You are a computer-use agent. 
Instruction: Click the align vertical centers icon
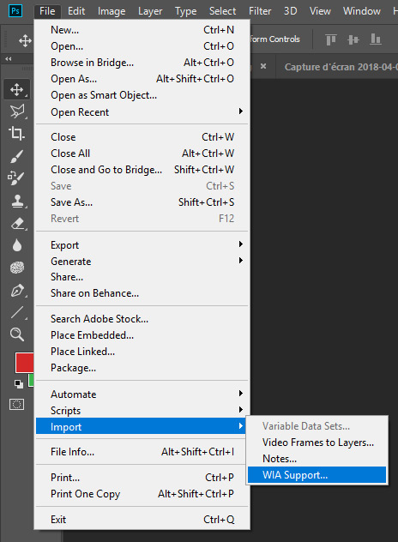(353, 39)
